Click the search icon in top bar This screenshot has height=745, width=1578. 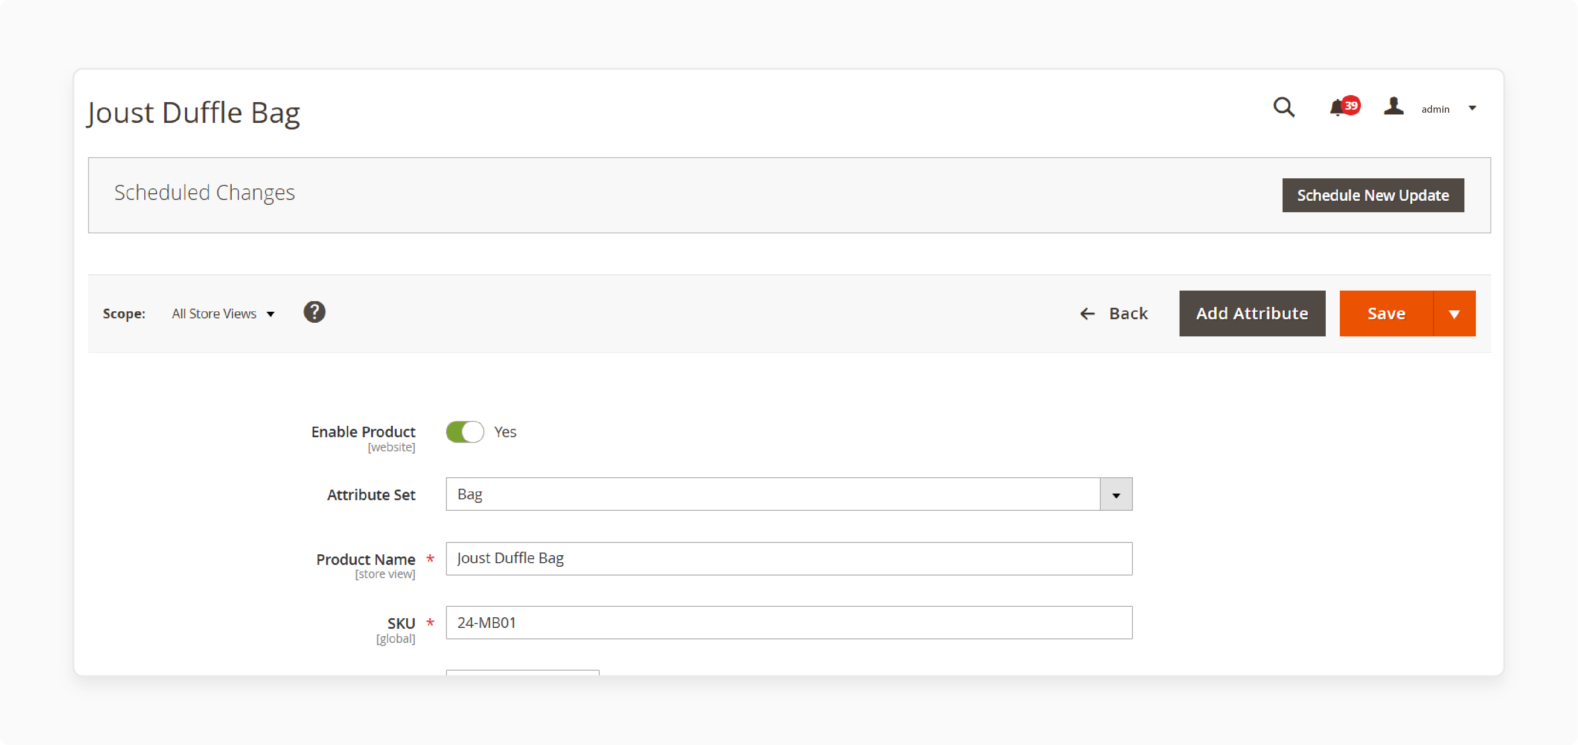1285,109
